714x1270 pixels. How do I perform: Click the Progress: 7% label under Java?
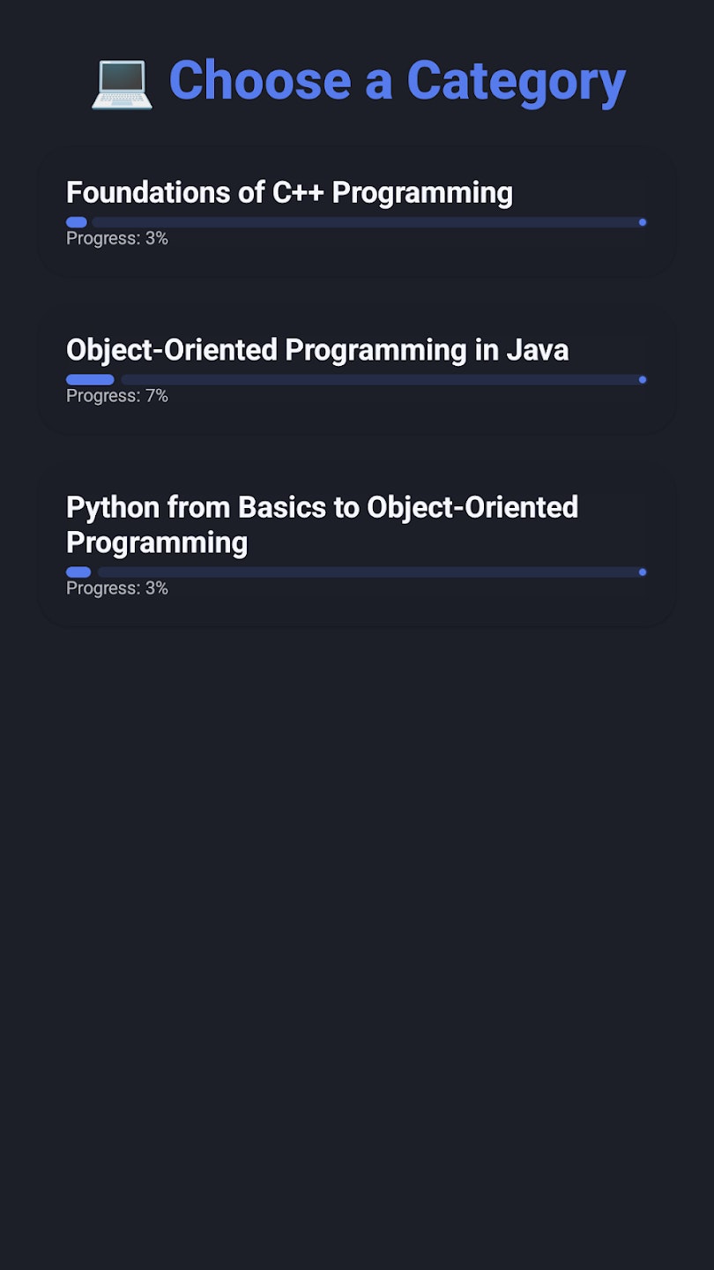(x=117, y=395)
